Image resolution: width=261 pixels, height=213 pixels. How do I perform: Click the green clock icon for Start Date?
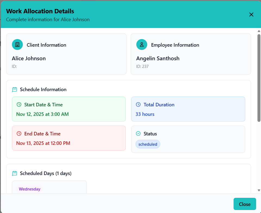coord(19,104)
